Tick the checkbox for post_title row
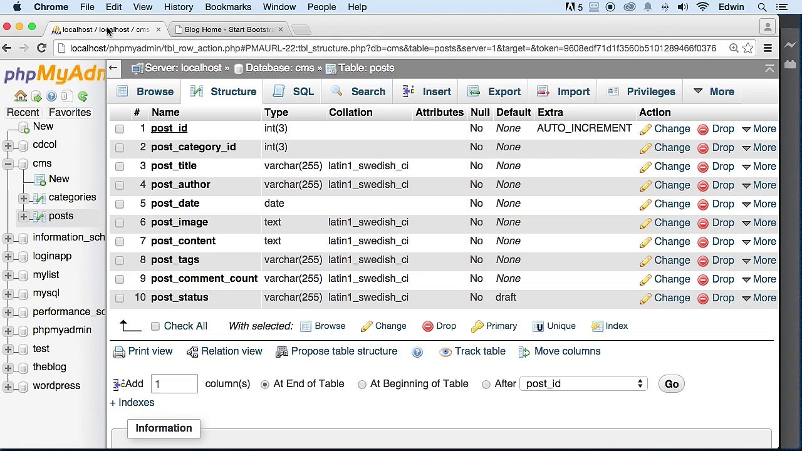The width and height of the screenshot is (802, 451). (x=120, y=167)
